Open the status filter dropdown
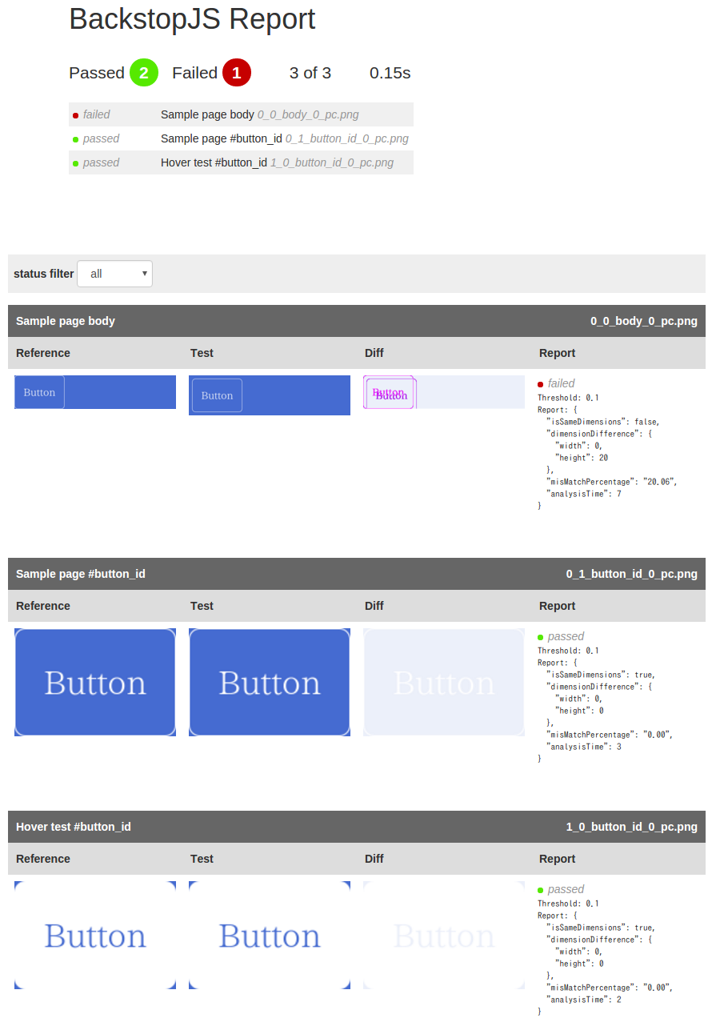 114,273
